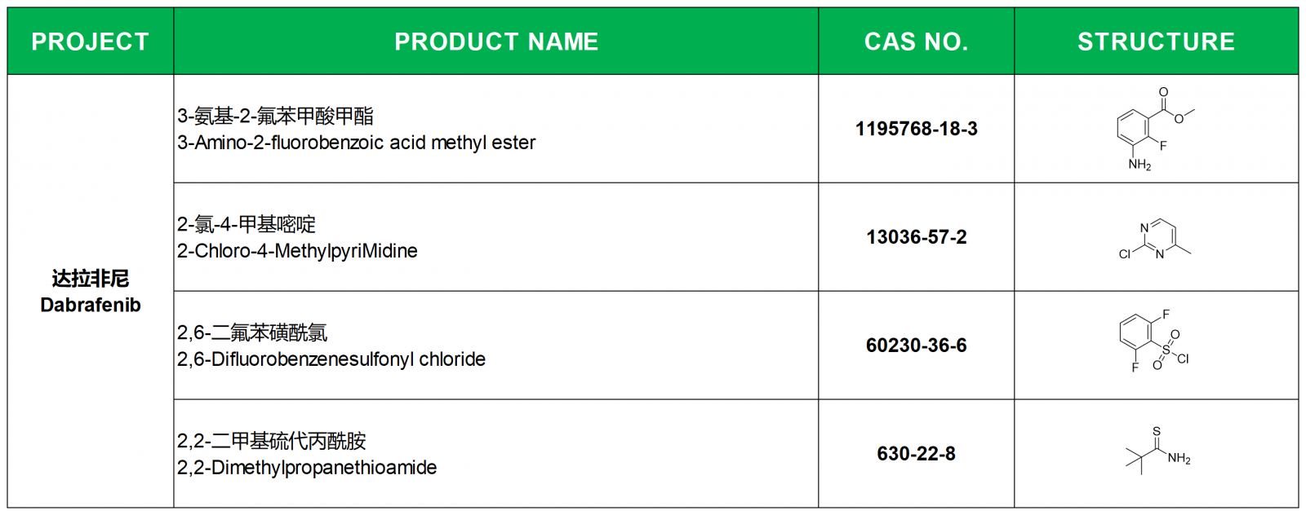Click the Chinese name 3-氨基-2-氟苯甲酸甲酯

pyautogui.click(x=276, y=116)
